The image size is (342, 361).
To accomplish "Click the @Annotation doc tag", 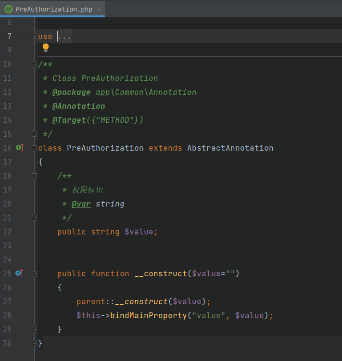I will (78, 106).
